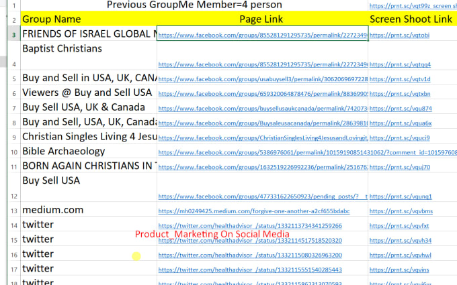Select the 'Baptist Christians' cell
457x285 pixels.
[x=89, y=56]
